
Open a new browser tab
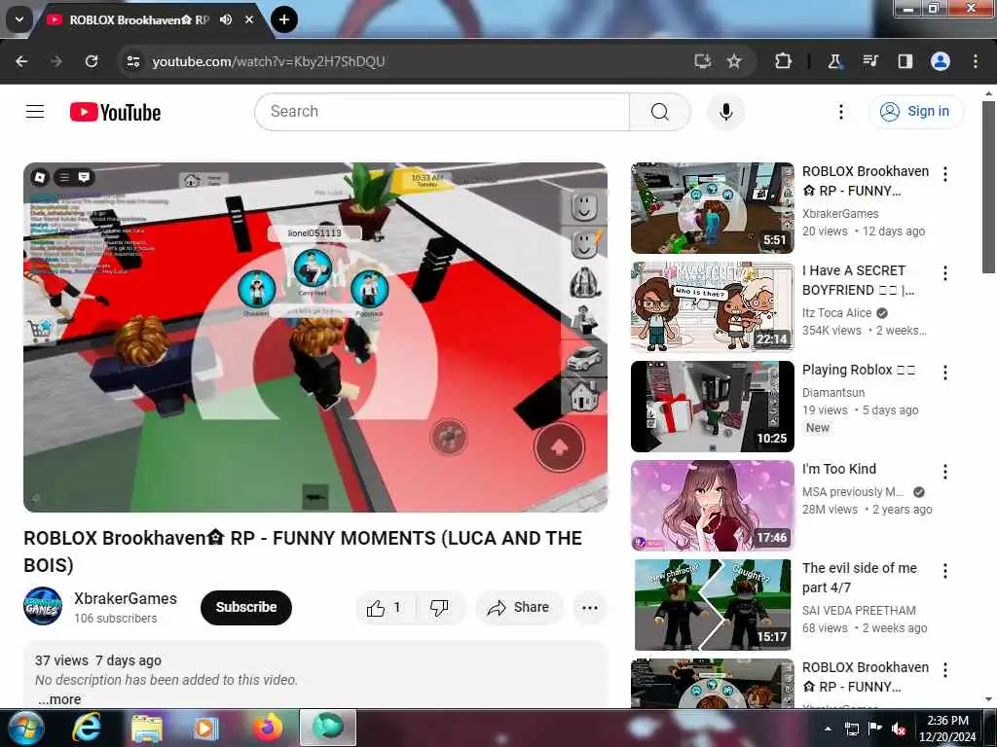[x=284, y=19]
